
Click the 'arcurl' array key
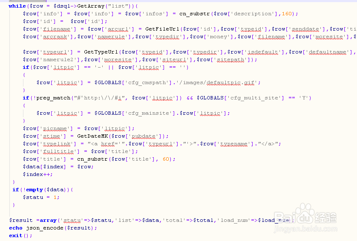(x=118, y=29)
